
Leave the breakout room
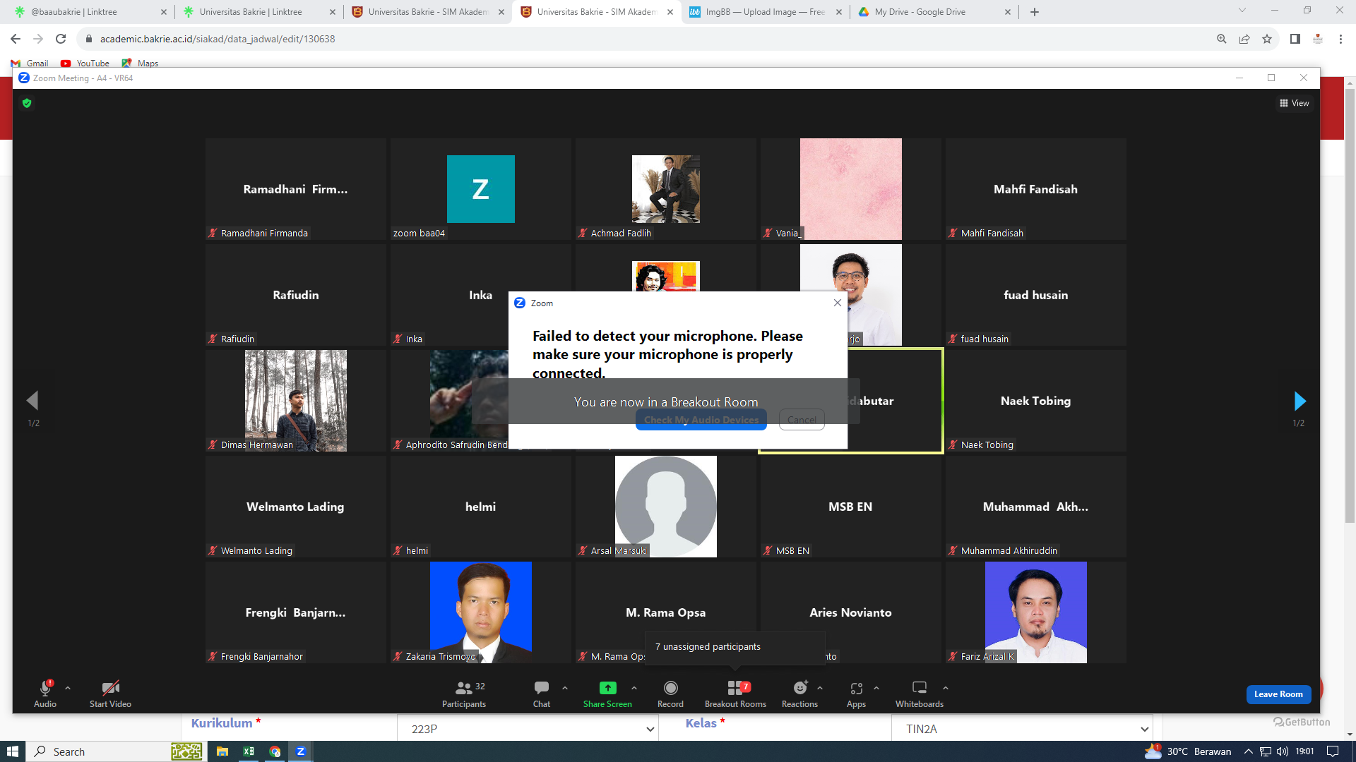pyautogui.click(x=1278, y=694)
